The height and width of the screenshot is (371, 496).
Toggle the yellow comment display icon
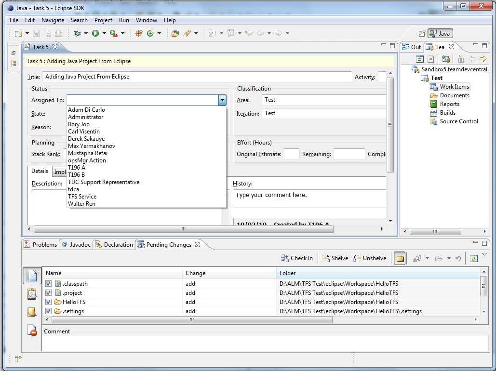point(400,259)
